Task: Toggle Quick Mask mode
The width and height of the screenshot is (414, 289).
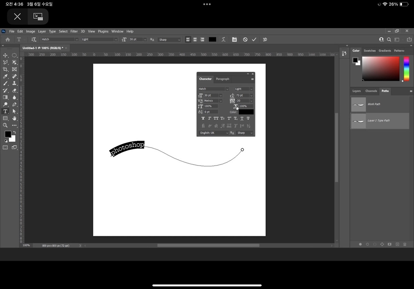Action: coord(5,147)
